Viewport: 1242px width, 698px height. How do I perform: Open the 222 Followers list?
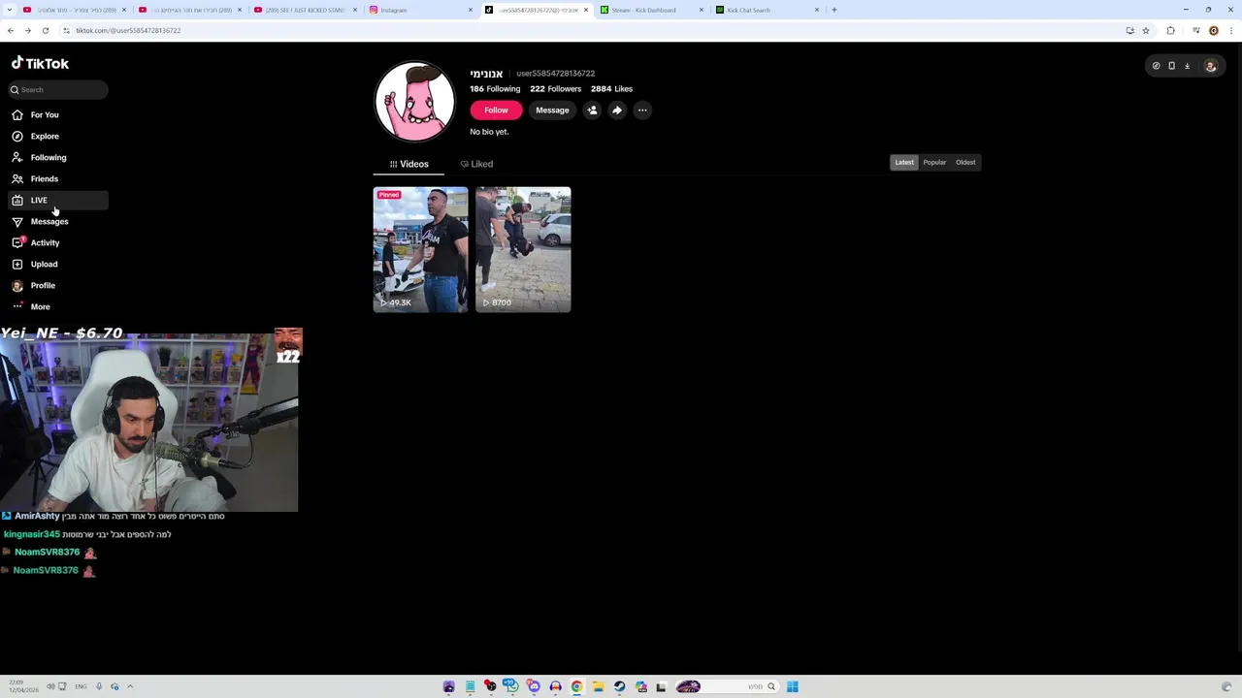[555, 88]
